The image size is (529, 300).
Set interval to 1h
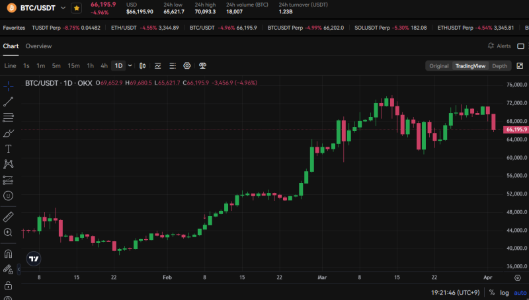[x=91, y=65]
